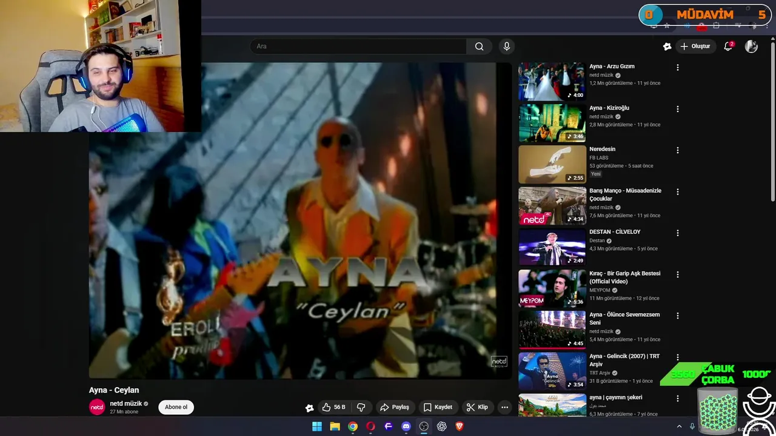This screenshot has height=436, width=776.
Task: Dislike the video with thumbs down
Action: click(x=361, y=408)
